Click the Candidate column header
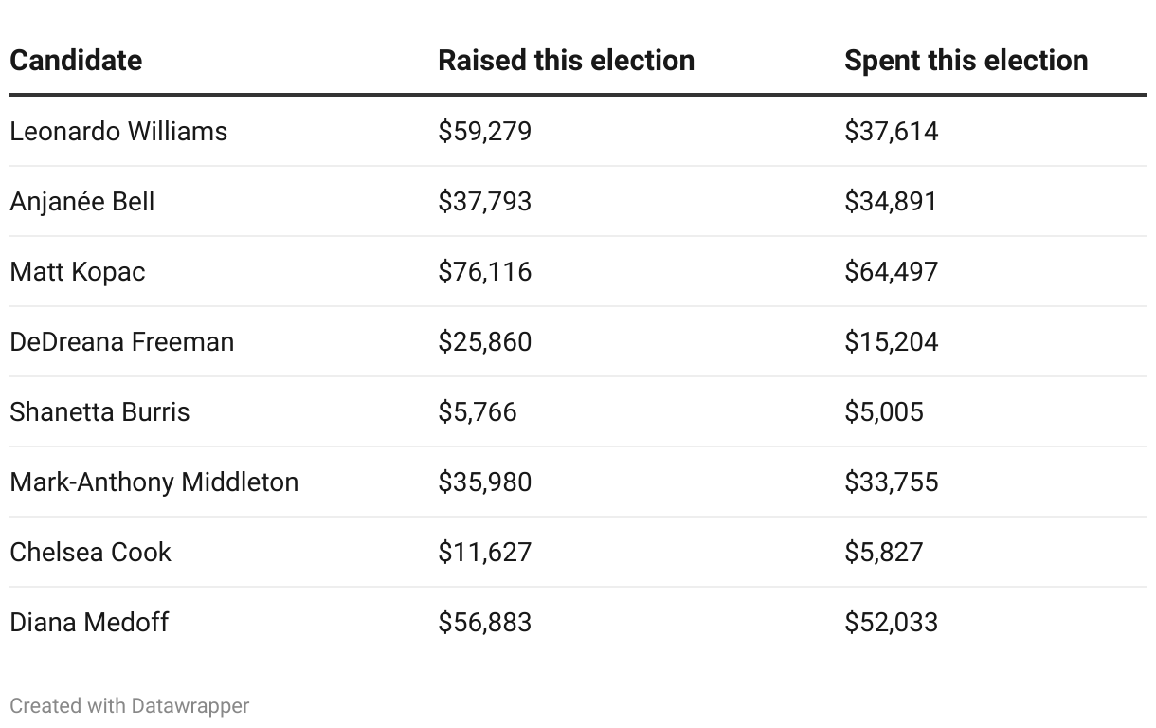The image size is (1156, 728). tap(76, 61)
